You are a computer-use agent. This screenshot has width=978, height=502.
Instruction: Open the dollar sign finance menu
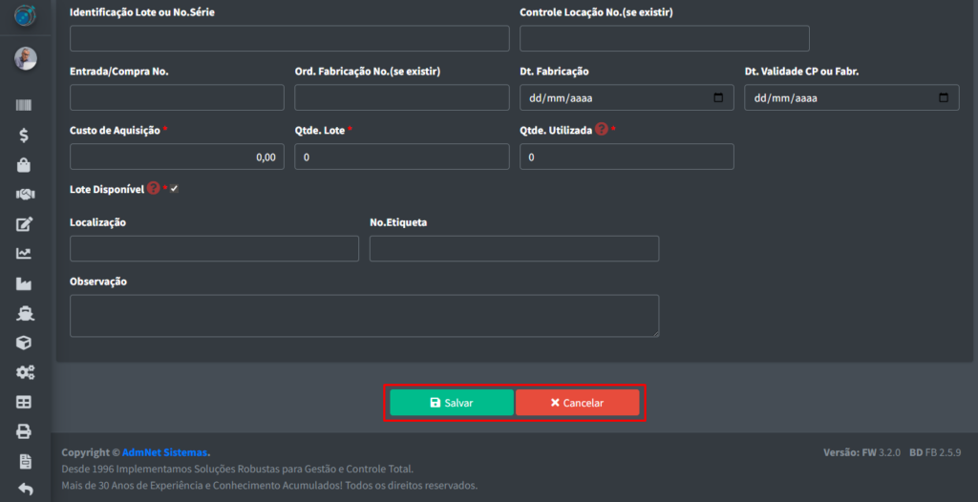(25, 136)
